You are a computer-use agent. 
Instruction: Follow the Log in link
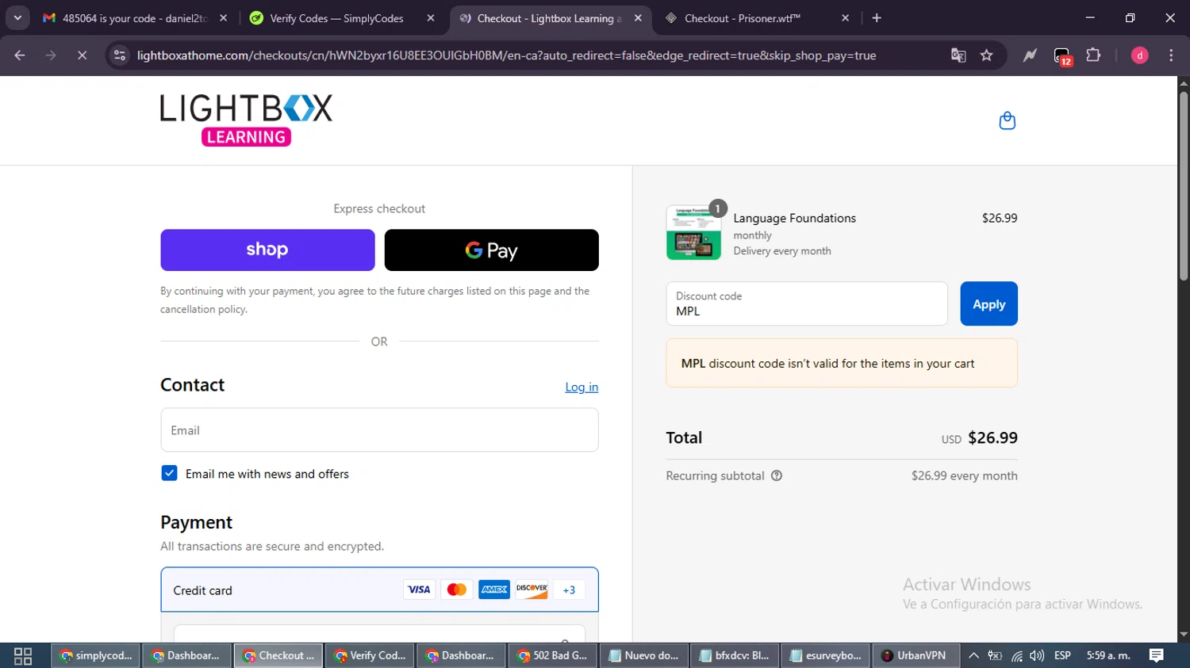pos(582,387)
